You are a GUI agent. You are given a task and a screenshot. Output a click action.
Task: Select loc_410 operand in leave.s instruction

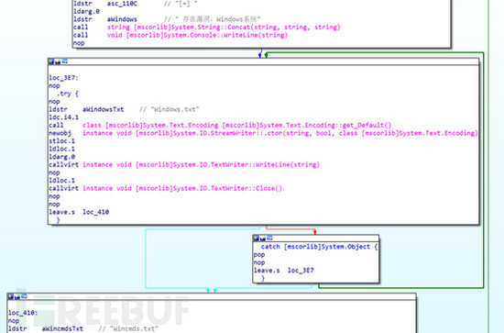(96, 212)
